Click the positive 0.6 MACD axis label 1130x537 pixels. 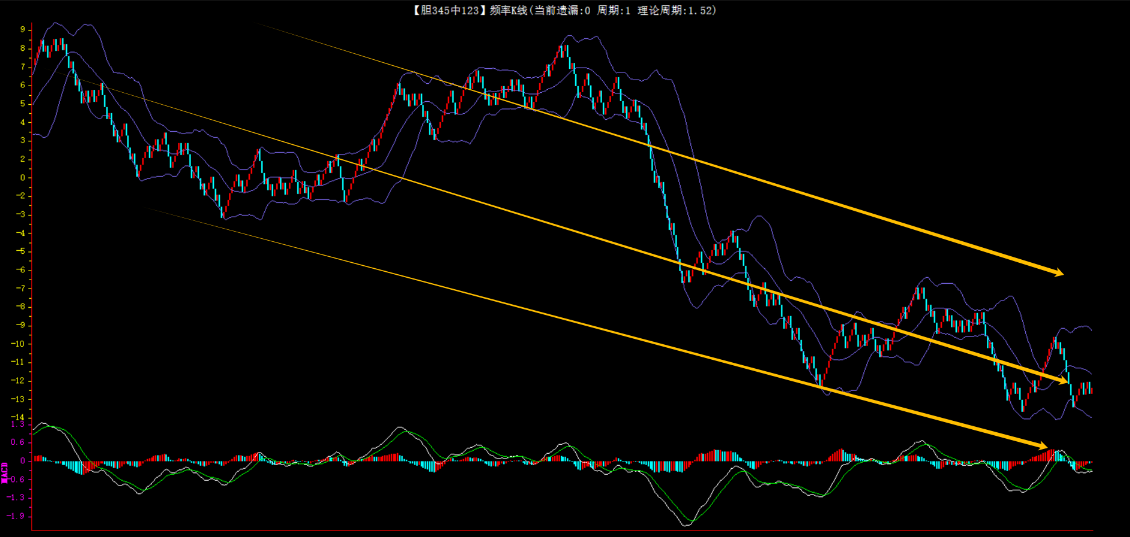(17, 442)
